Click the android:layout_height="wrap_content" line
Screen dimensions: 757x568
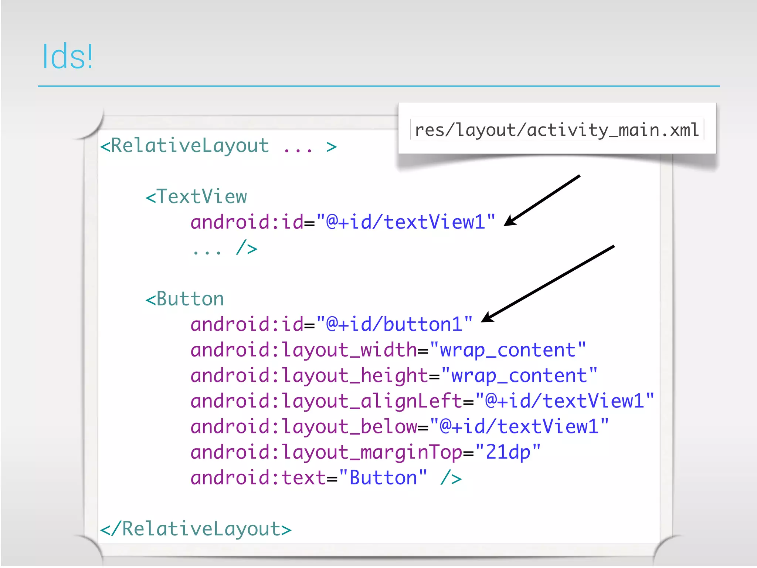coord(394,376)
